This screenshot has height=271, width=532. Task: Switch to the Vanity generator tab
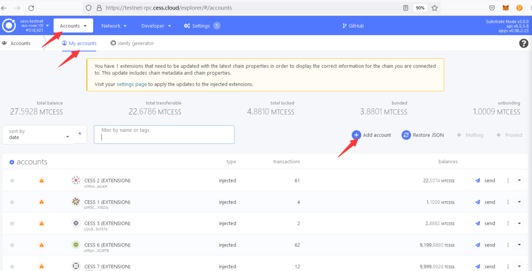132,43
